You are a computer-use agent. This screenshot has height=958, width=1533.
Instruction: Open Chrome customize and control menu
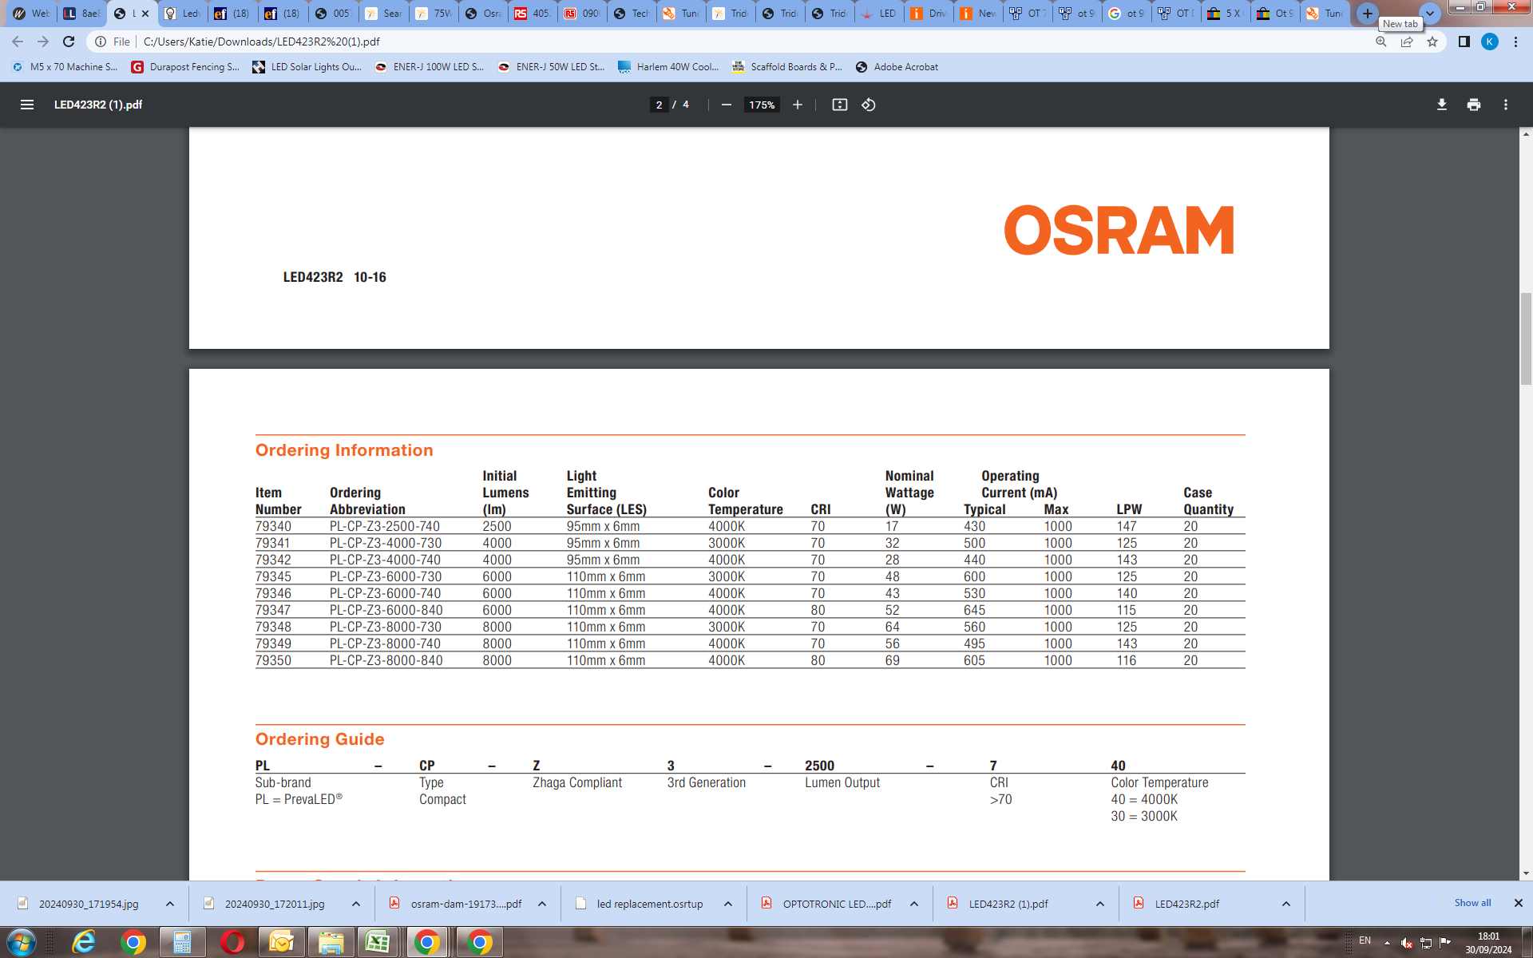tap(1515, 42)
